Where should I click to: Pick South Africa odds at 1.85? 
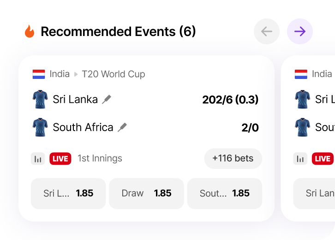[x=225, y=193]
